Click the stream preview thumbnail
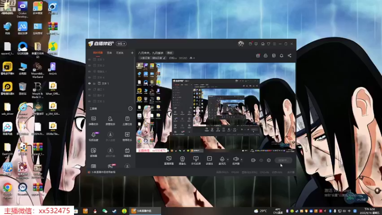The height and width of the screenshot is (215, 382). coord(216,107)
